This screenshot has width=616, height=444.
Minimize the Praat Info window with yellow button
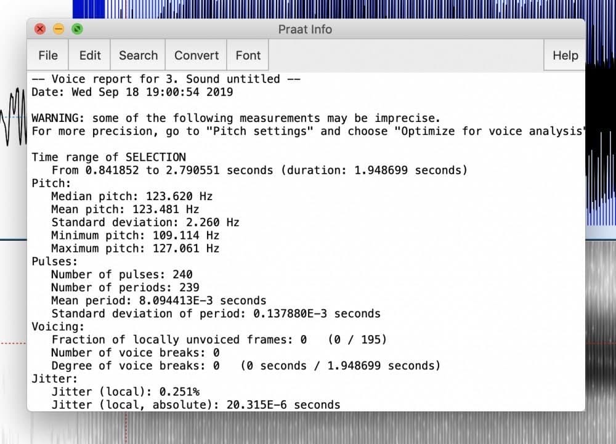(x=59, y=29)
